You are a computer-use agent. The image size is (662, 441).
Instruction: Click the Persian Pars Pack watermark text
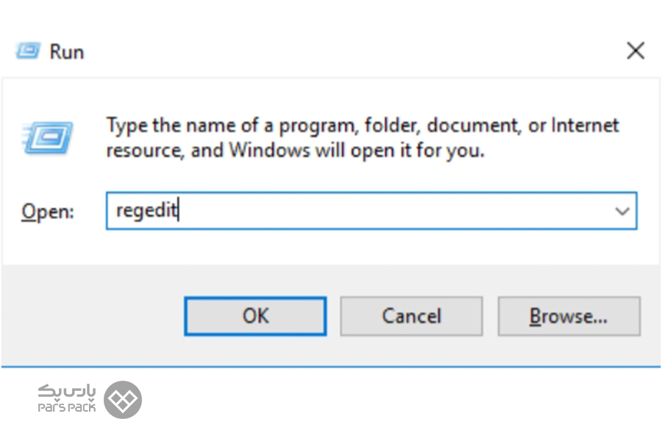67,392
